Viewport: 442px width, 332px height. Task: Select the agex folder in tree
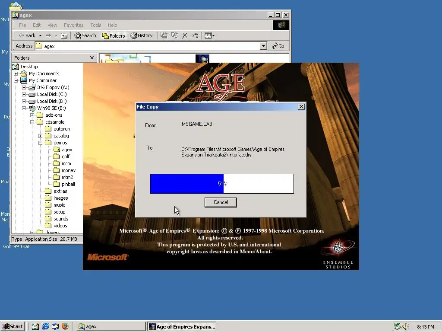[x=67, y=150]
